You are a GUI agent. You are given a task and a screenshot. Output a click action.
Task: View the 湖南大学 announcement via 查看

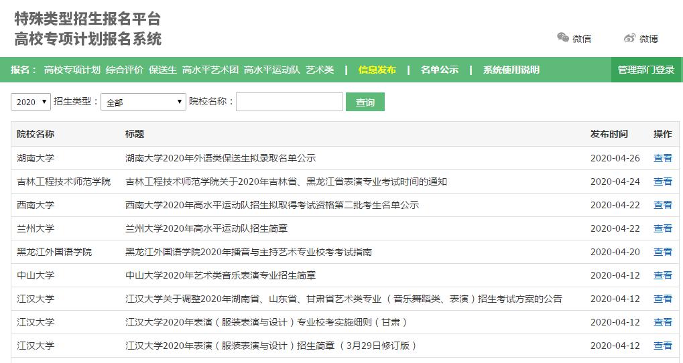click(662, 158)
